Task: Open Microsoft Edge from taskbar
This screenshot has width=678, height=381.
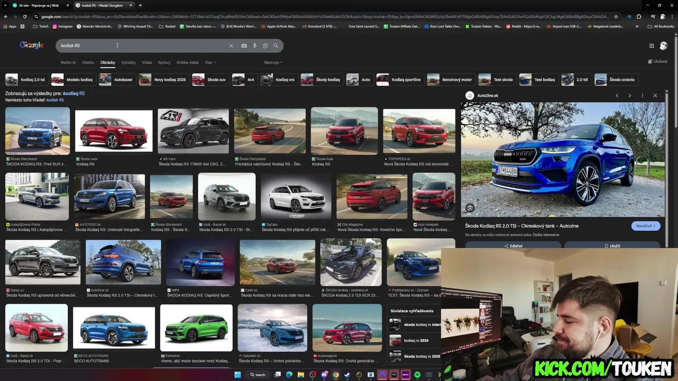Action: [289, 375]
